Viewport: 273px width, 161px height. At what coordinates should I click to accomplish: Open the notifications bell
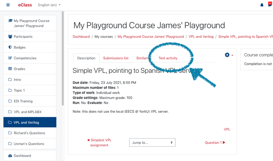tap(262, 5)
